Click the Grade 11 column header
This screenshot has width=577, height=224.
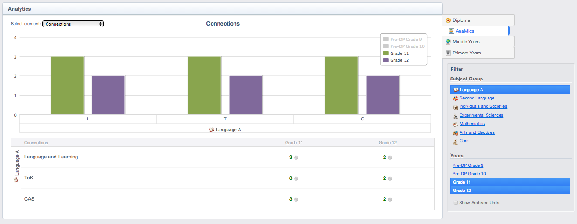(294, 143)
